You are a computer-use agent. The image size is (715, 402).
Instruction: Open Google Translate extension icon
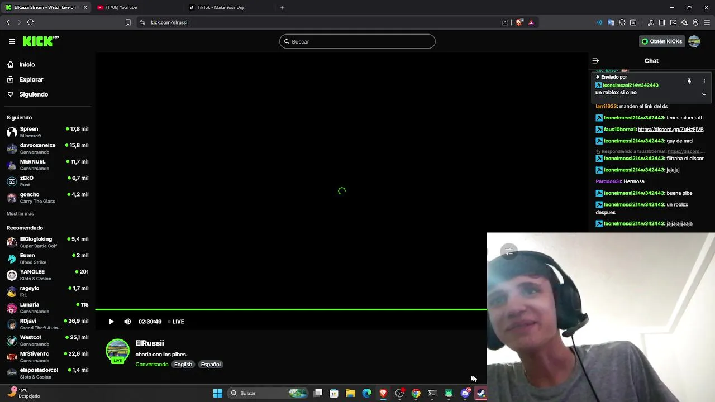point(611,22)
